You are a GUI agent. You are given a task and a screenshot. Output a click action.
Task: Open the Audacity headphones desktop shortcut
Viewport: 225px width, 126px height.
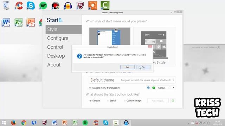tap(68, 6)
